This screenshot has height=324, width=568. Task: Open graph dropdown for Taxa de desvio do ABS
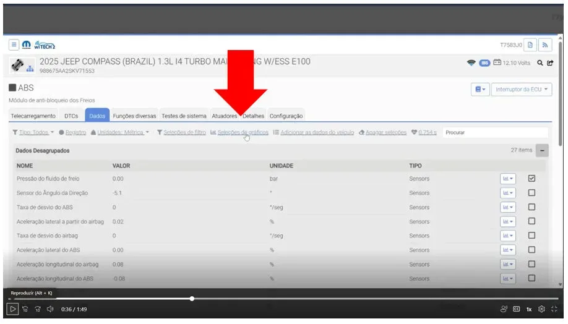point(508,207)
